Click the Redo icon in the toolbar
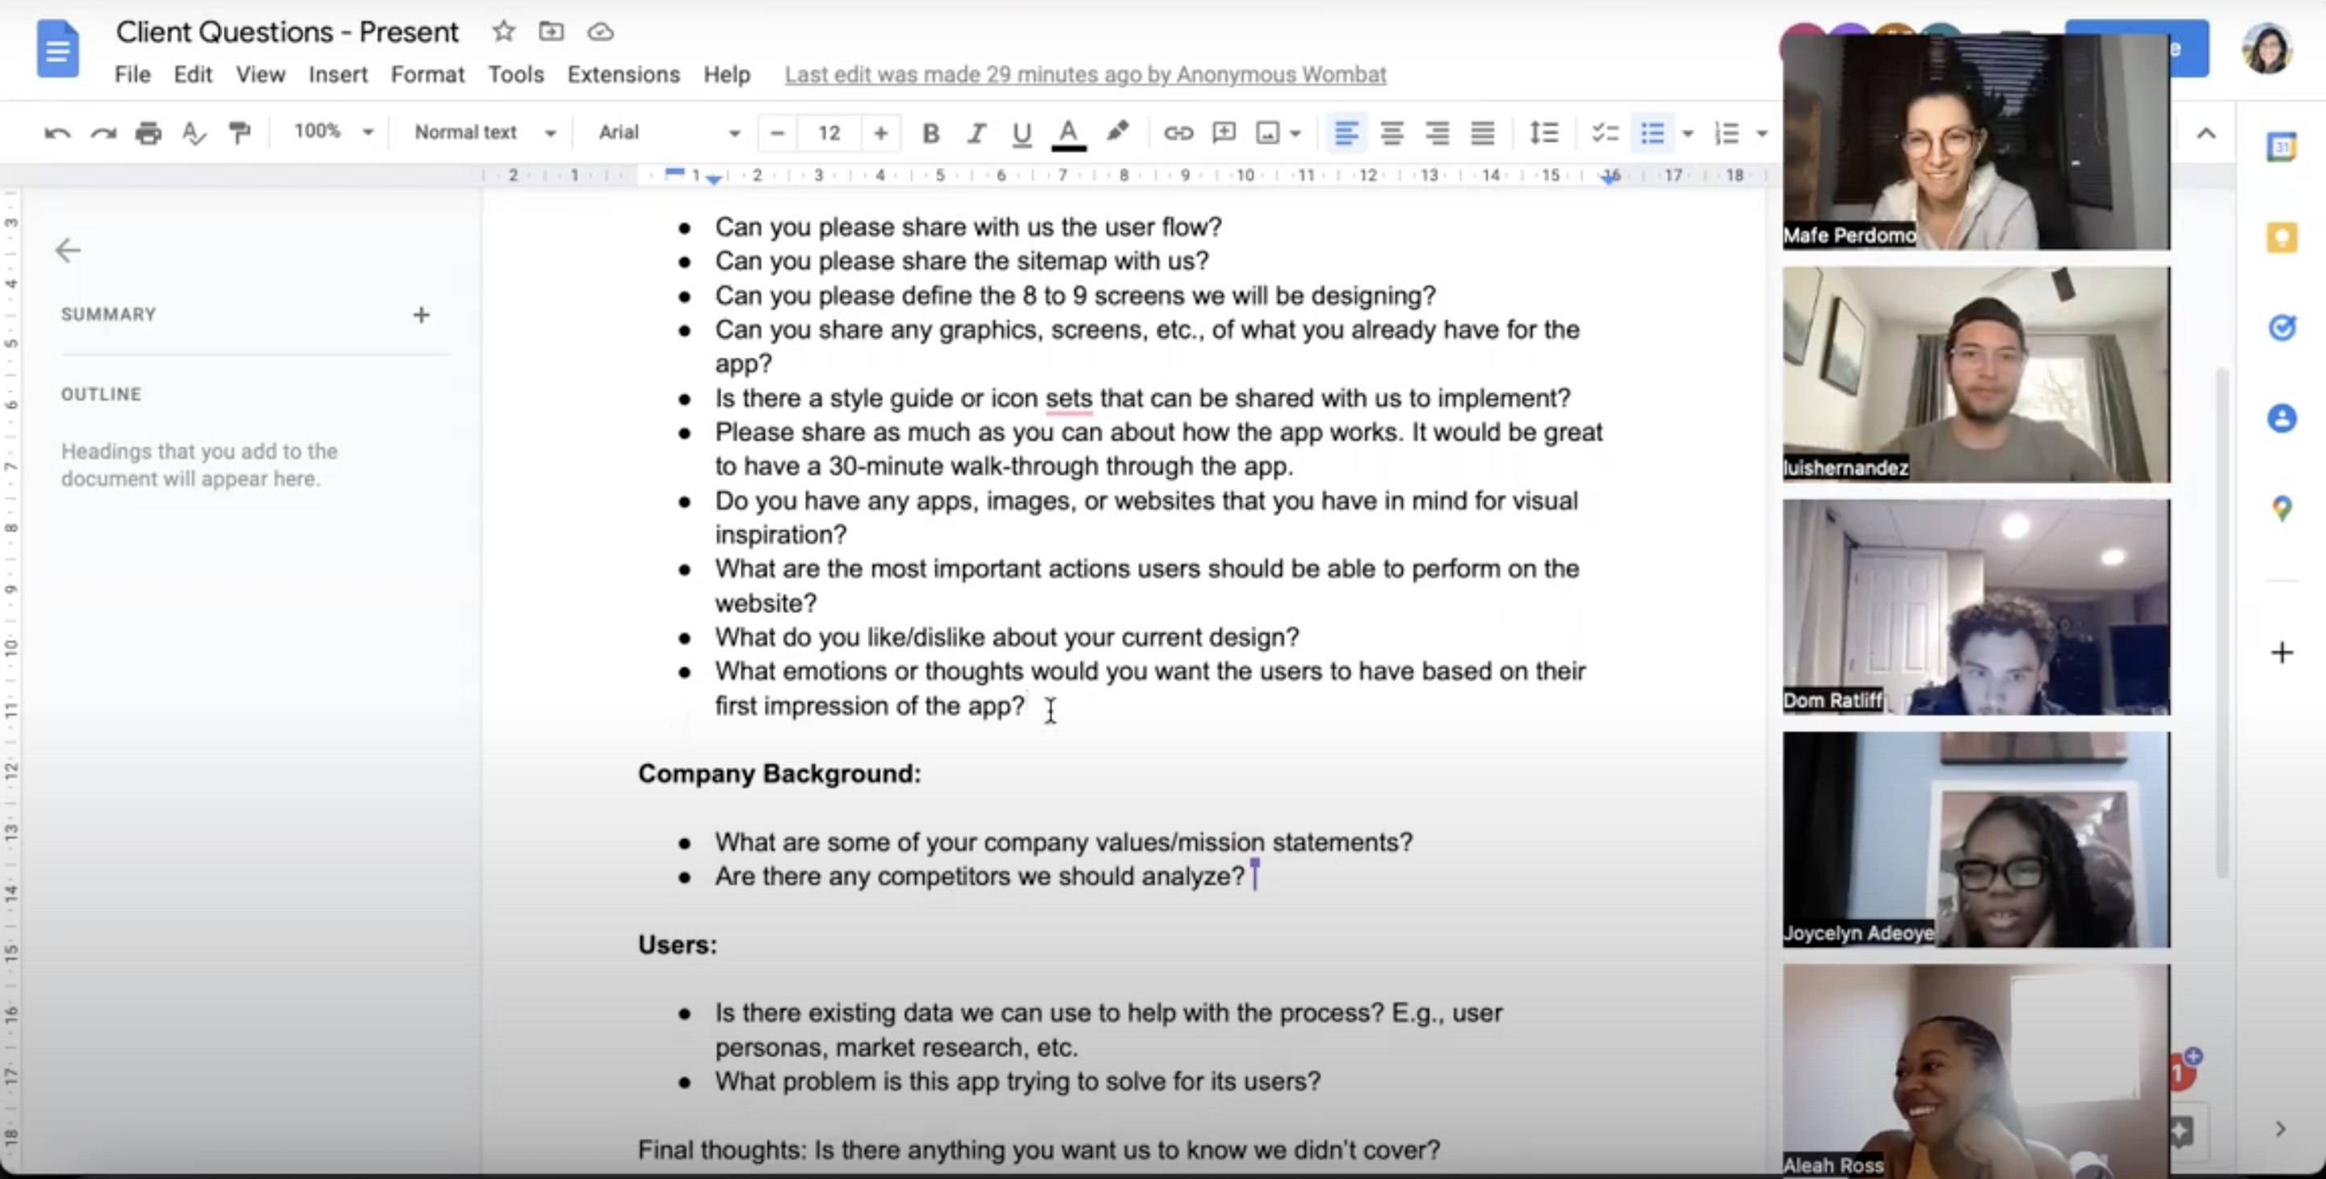The image size is (2326, 1179). (x=103, y=133)
